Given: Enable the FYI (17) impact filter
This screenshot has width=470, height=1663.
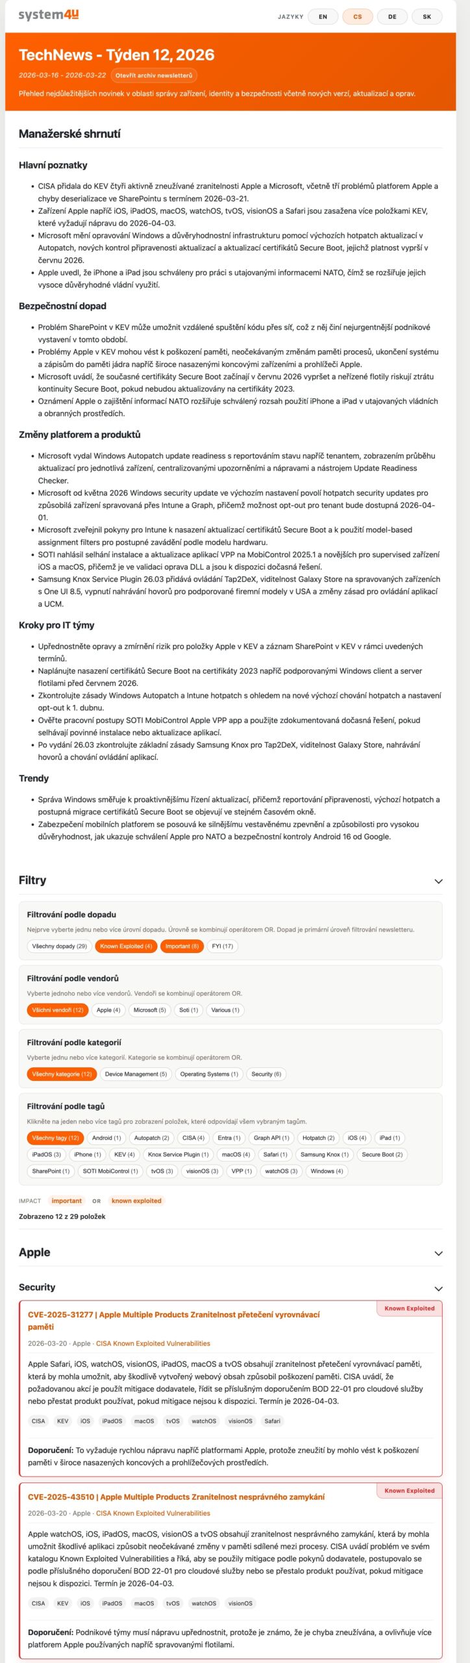Looking at the screenshot, I should pyautogui.click(x=223, y=946).
